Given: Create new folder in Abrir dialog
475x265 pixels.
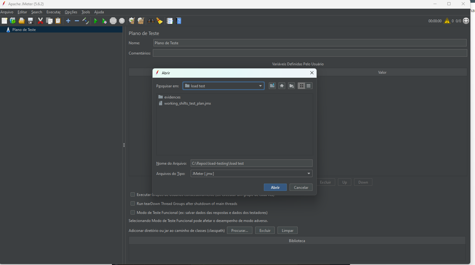Looking at the screenshot, I should click(291, 86).
